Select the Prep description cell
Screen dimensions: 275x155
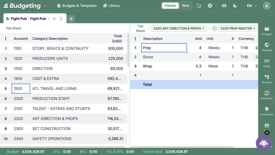(164, 48)
